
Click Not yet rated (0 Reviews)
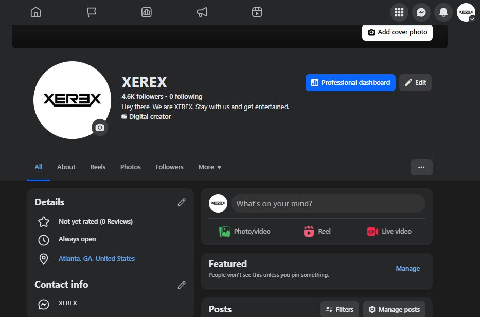(x=96, y=222)
